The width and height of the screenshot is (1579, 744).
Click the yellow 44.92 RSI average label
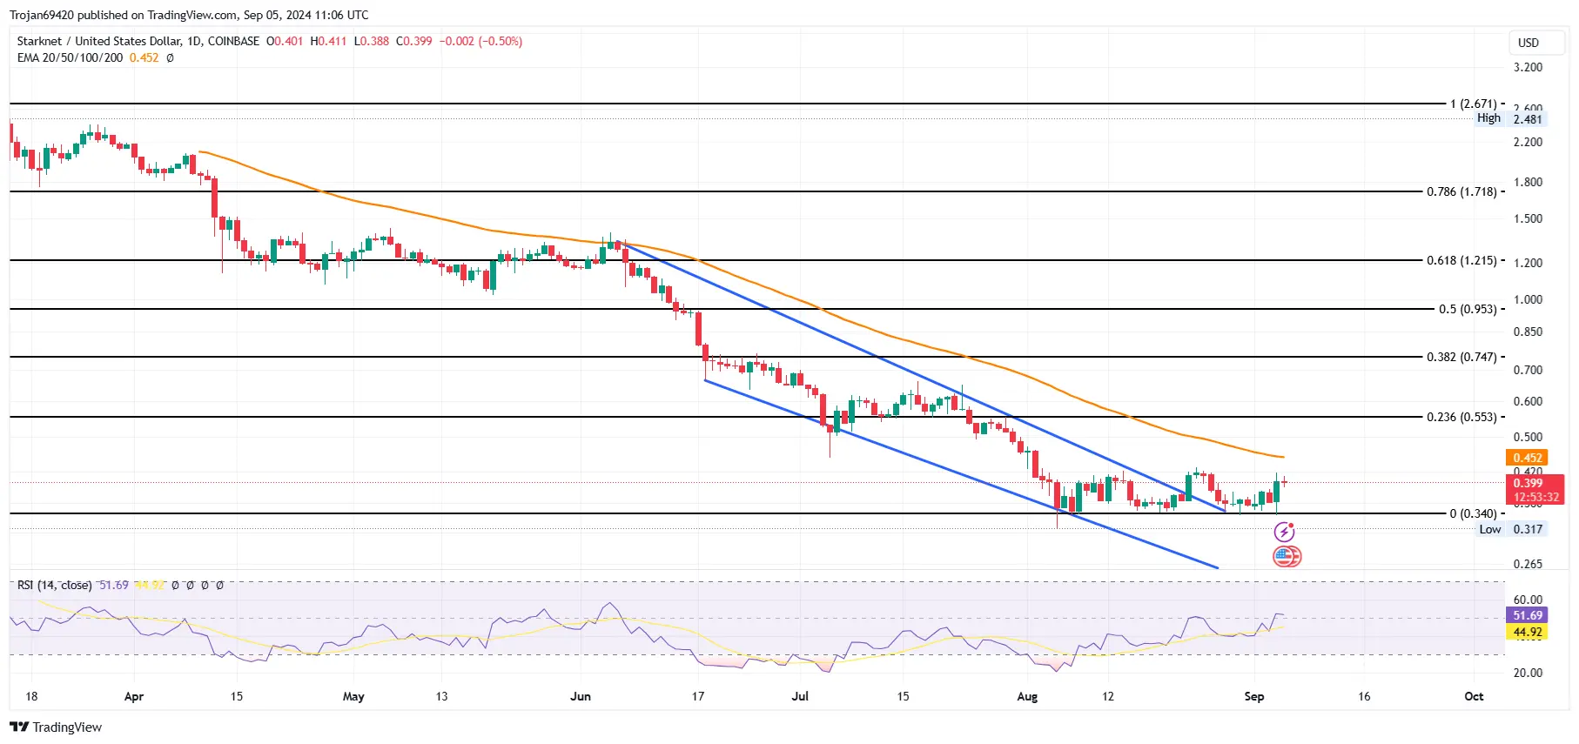point(1527,633)
